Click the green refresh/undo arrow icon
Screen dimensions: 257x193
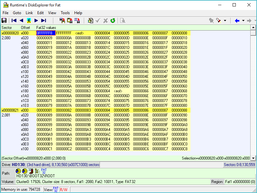(x=113, y=21)
